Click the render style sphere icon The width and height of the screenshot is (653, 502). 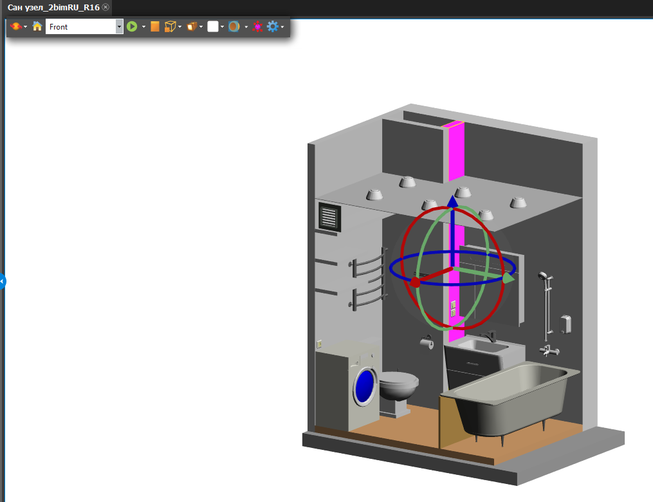234,26
